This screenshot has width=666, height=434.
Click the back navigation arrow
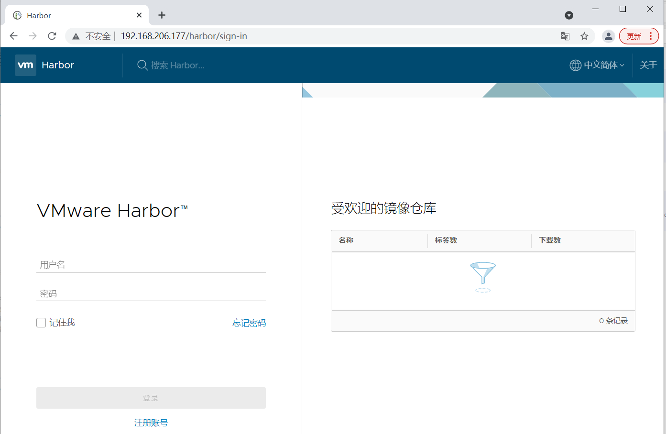click(13, 36)
